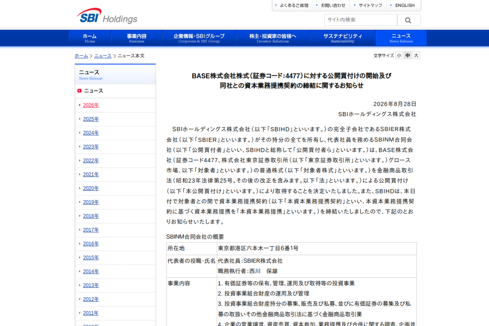Click the SBI Holdings logo
The width and height of the screenshot is (489, 326).
(107, 16)
